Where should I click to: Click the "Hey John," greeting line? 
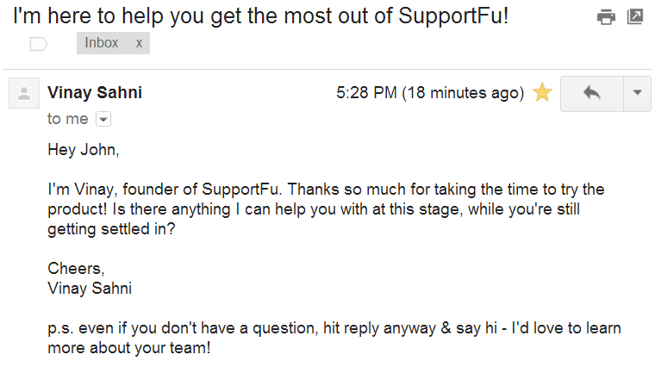point(83,149)
